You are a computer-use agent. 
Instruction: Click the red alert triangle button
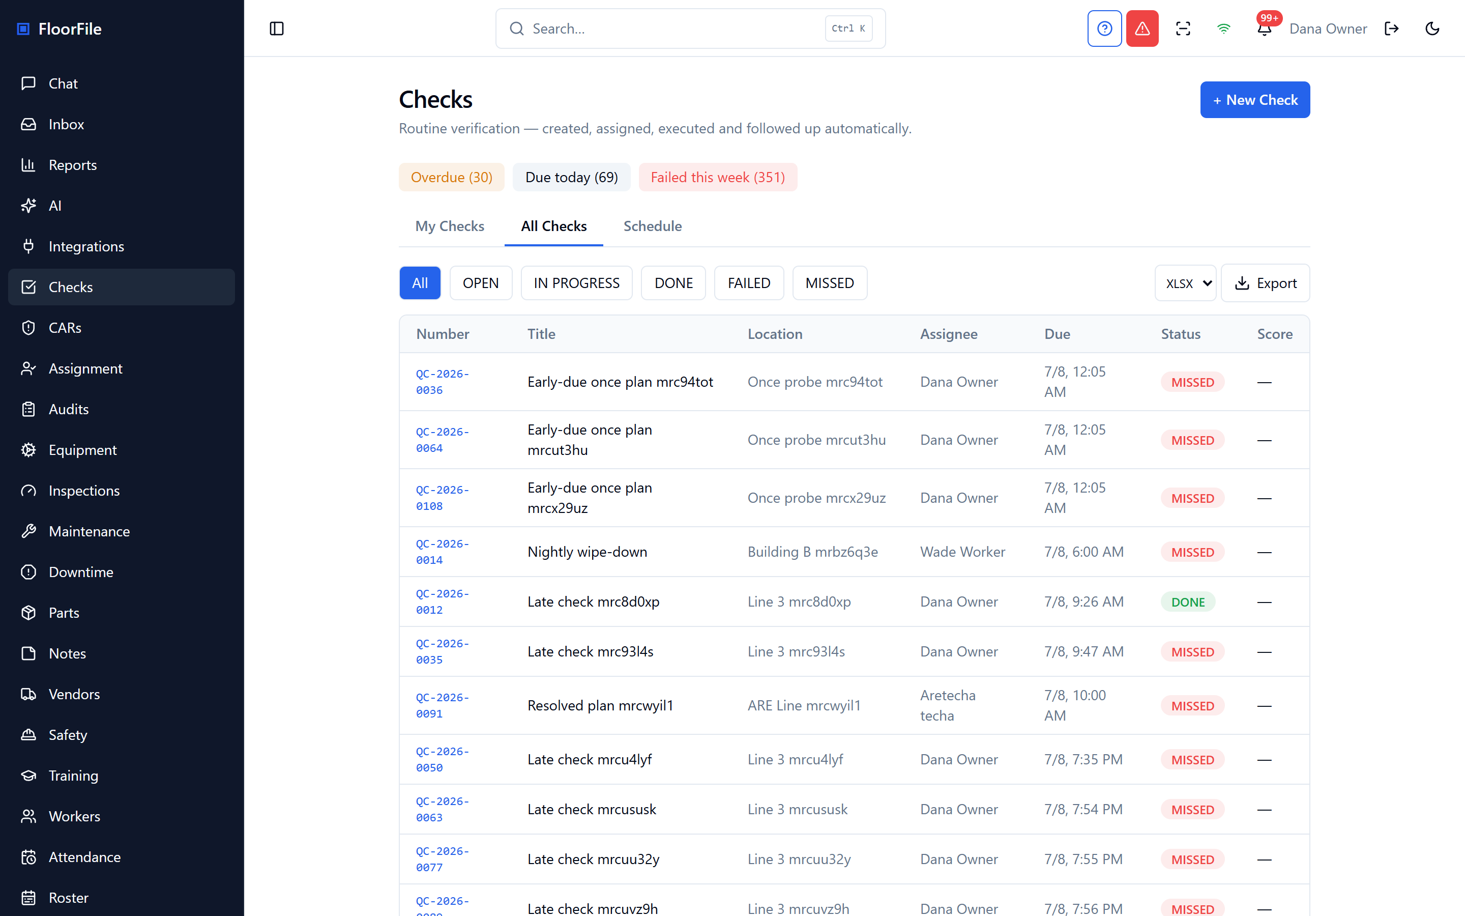pos(1142,28)
